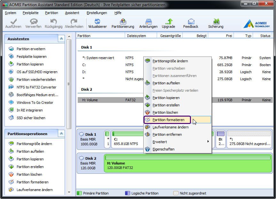Click Partition formatieren in the Partitionsoperationen panel
Viewport: 276px width, 199px height.
click(32, 182)
